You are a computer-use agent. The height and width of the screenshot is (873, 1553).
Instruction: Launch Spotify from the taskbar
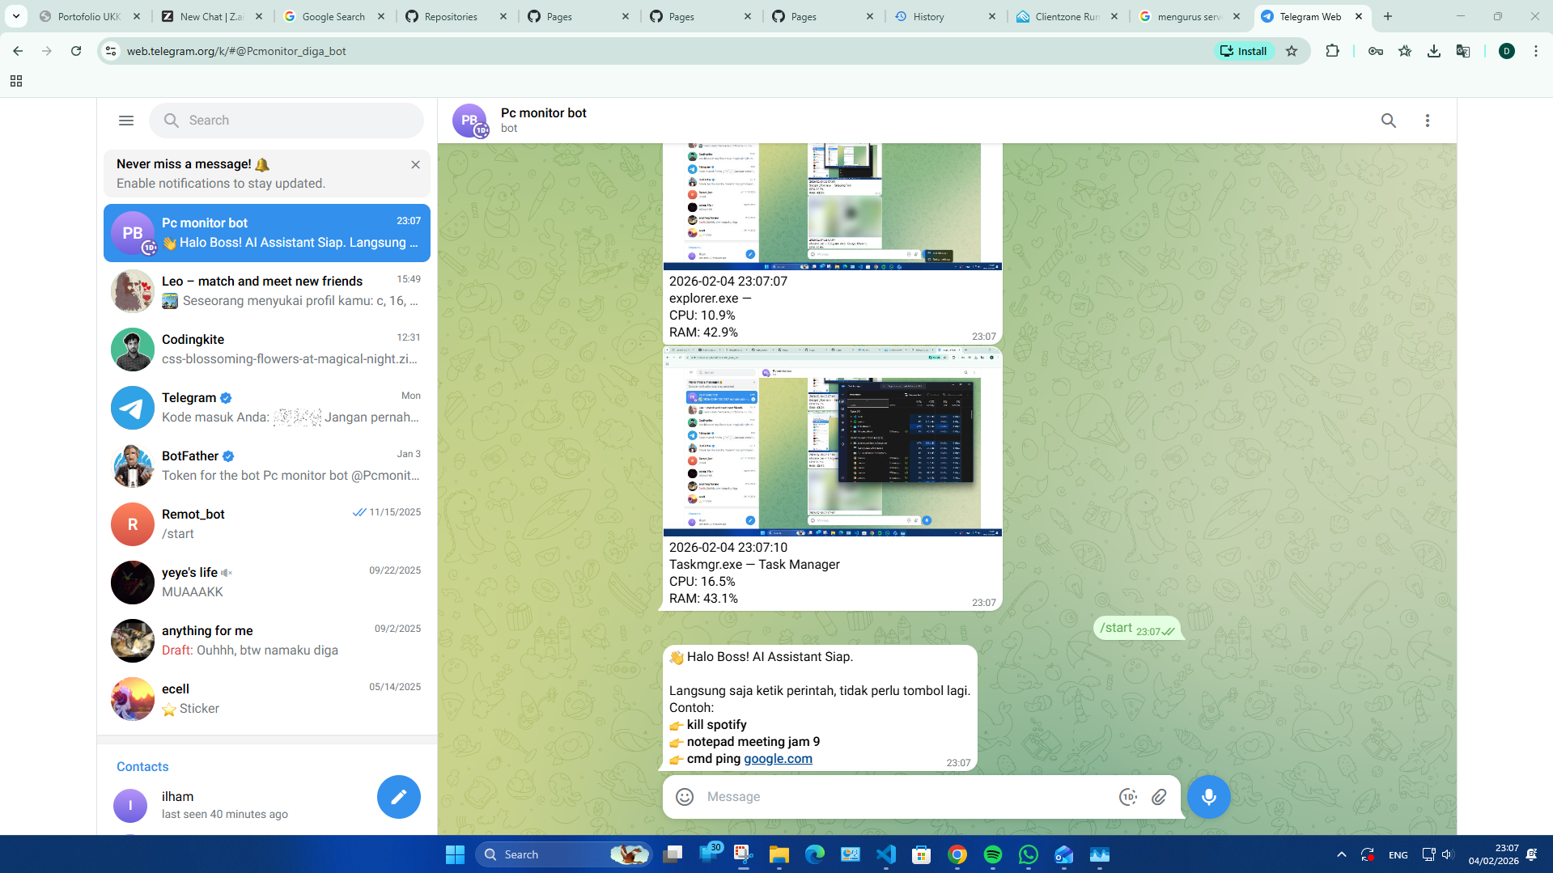tap(993, 854)
